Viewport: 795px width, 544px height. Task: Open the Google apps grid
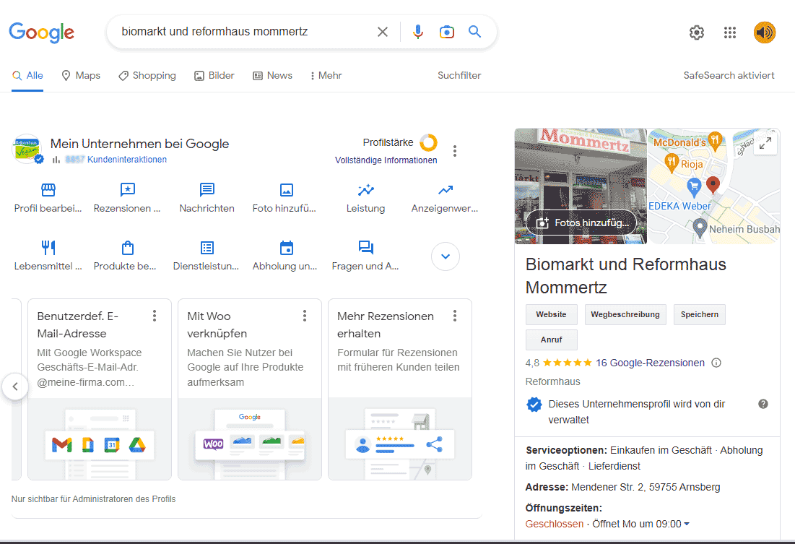pyautogui.click(x=729, y=33)
